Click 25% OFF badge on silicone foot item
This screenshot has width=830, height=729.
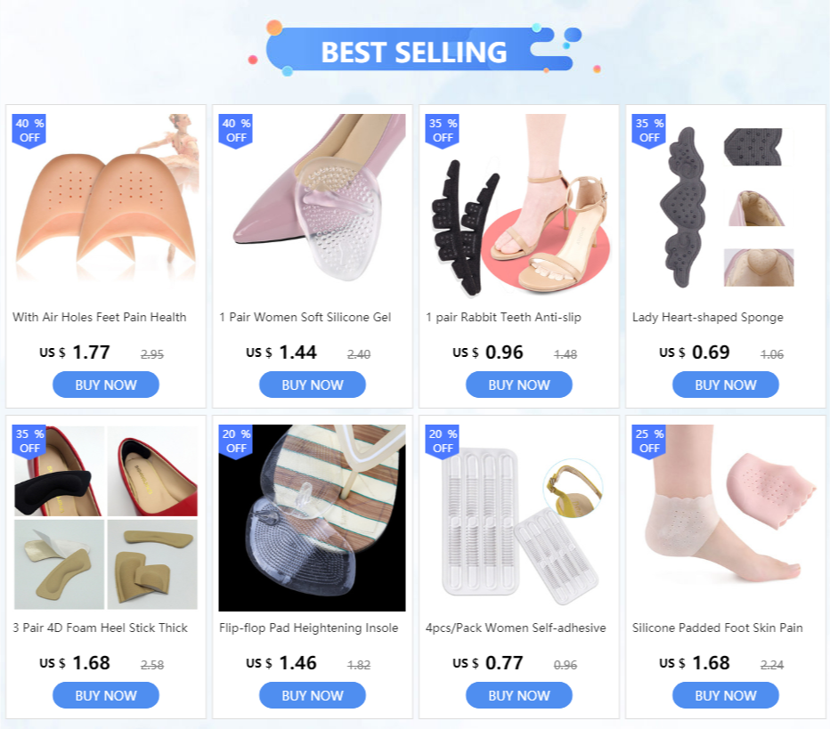[x=649, y=441]
